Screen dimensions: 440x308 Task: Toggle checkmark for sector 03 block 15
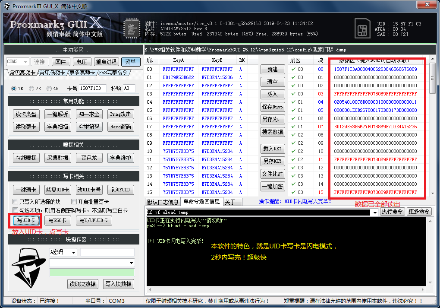click(293, 192)
